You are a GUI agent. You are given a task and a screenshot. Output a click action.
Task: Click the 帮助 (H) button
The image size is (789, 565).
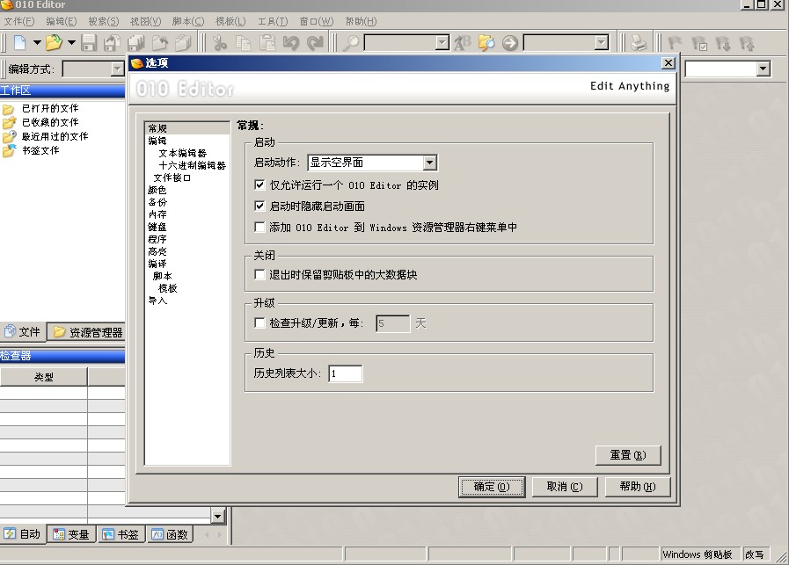pos(638,487)
